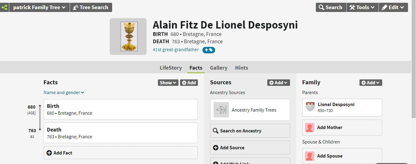Viewport: 416px width, 164px height.
Task: Open the Birth fact card
Action: 121,109
